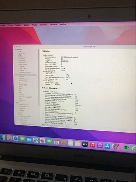Viewport: 136px width, 182px height.
Task: Select Kamera in the sidebar
Action: 21,77
